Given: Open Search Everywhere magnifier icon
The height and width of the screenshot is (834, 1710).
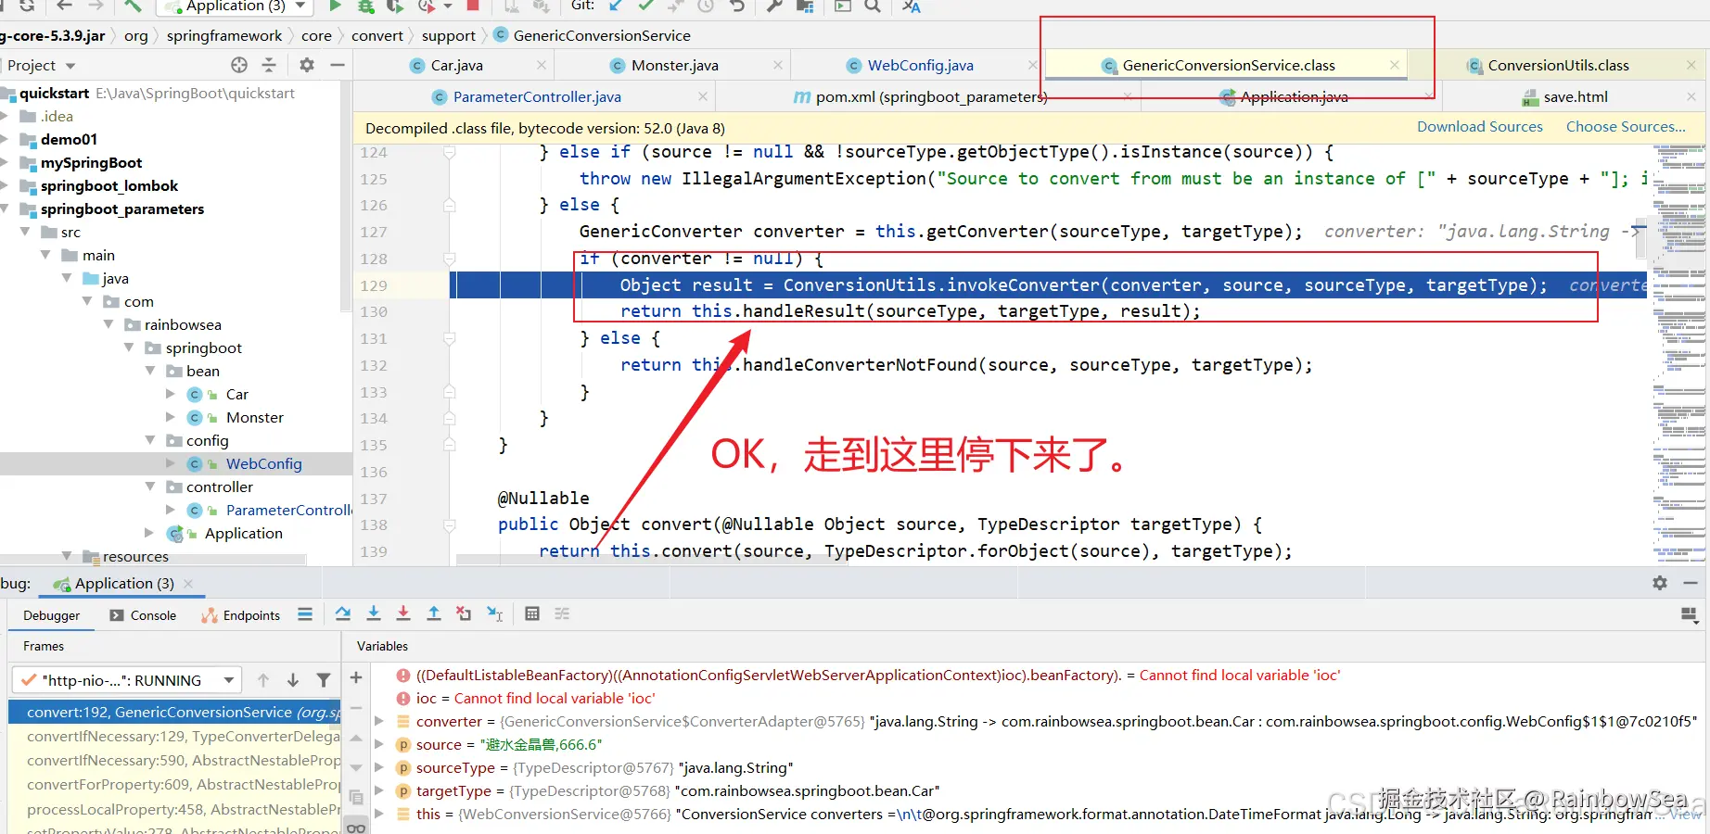Looking at the screenshot, I should (x=873, y=6).
